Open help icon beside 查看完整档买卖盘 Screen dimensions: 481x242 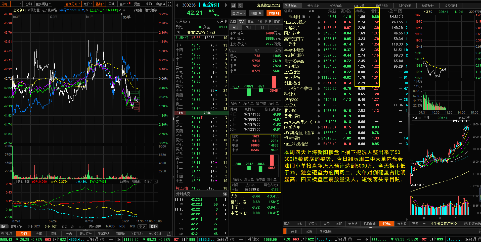[178, 33]
